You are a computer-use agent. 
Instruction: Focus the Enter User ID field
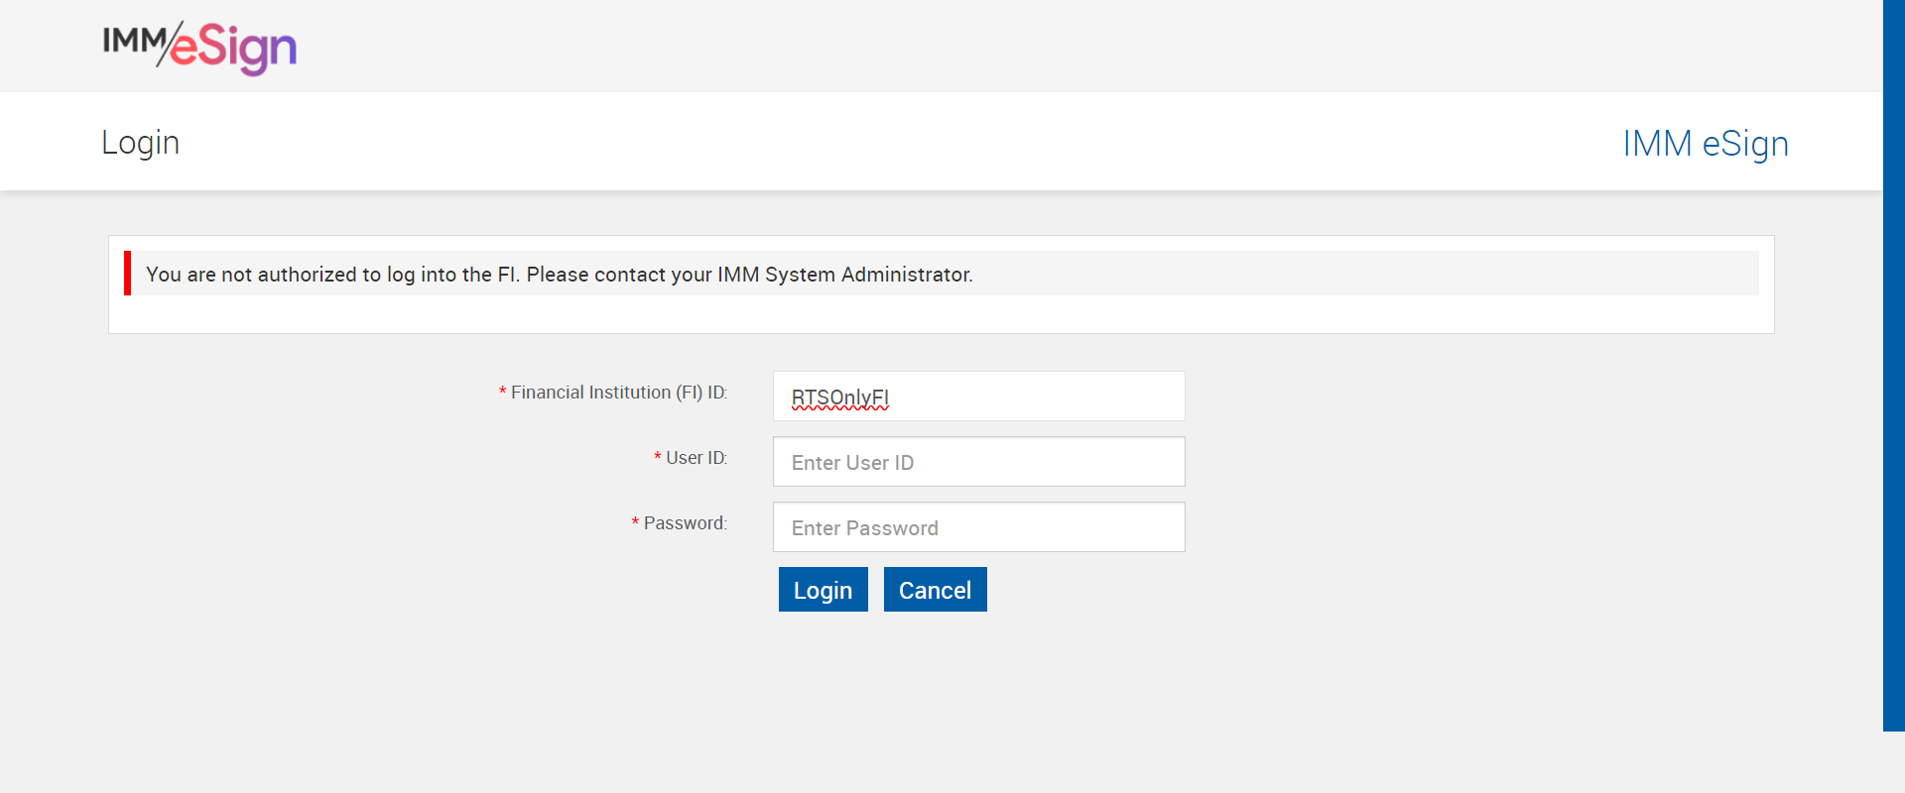[978, 462]
